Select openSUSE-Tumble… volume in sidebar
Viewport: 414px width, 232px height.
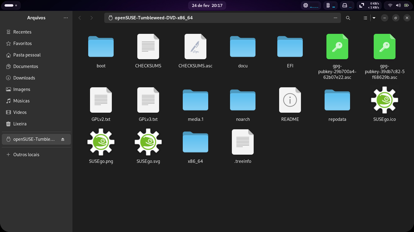click(36, 139)
